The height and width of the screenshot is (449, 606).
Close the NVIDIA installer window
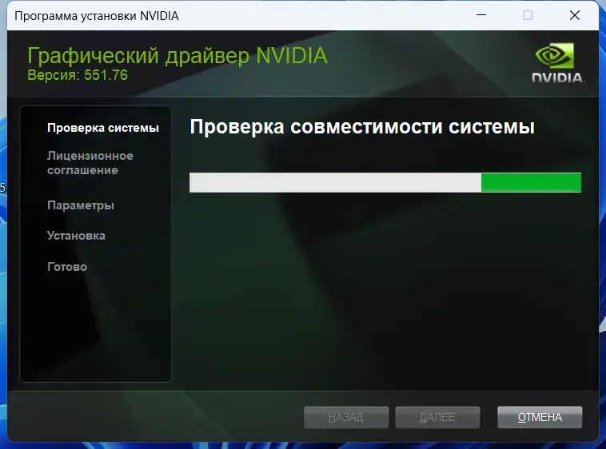(575, 15)
